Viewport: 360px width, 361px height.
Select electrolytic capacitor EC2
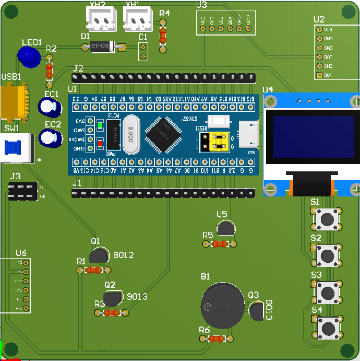(50, 138)
